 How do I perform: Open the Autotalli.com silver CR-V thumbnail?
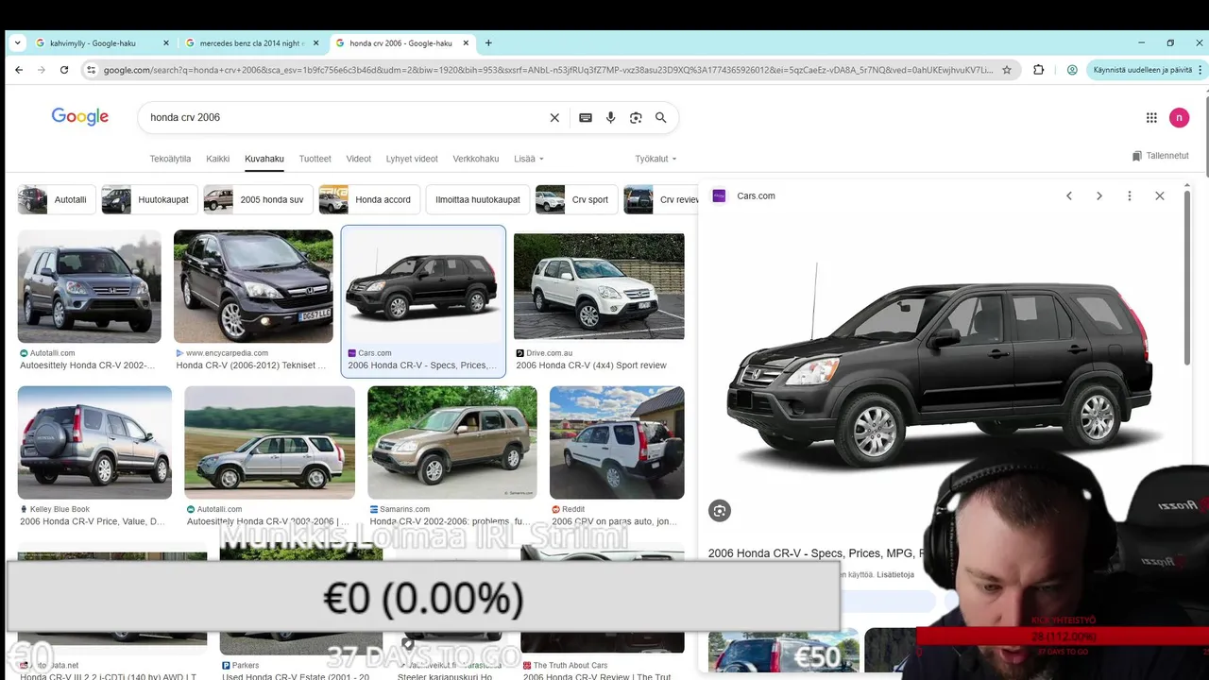pyautogui.click(x=90, y=286)
